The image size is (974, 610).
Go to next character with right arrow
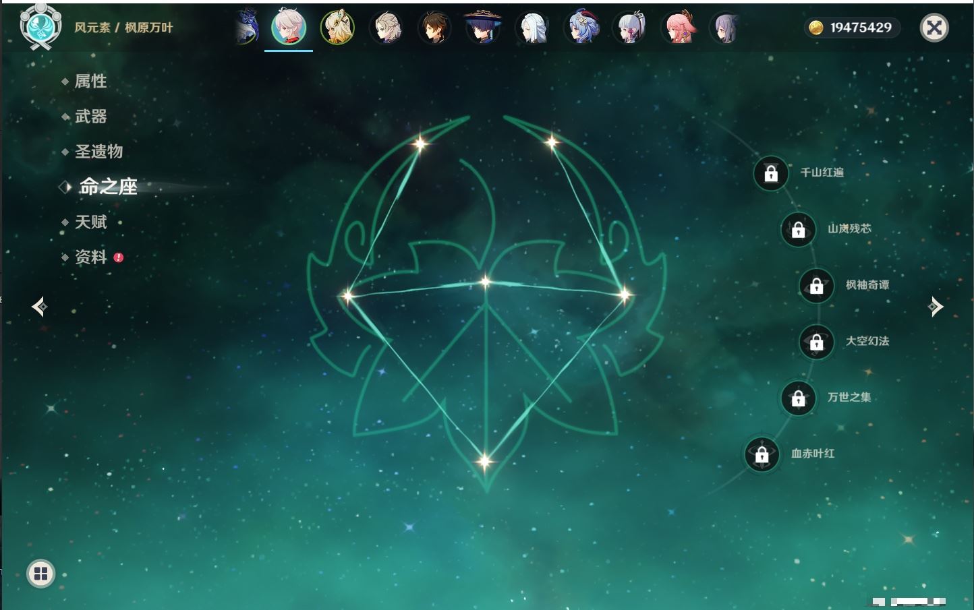point(936,307)
